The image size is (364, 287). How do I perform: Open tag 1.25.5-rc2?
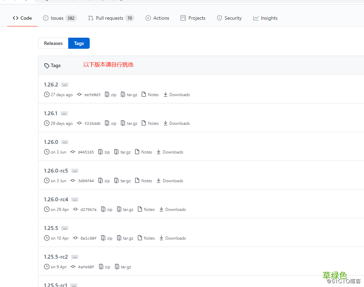click(56, 257)
